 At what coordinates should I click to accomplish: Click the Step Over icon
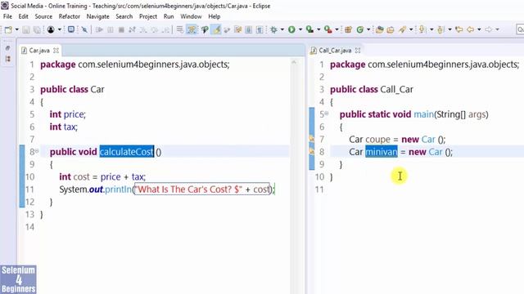point(154,29)
